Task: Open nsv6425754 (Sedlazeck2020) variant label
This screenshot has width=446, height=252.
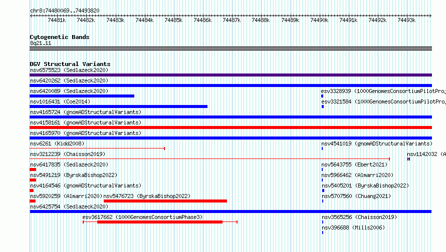Action: (x=69, y=206)
